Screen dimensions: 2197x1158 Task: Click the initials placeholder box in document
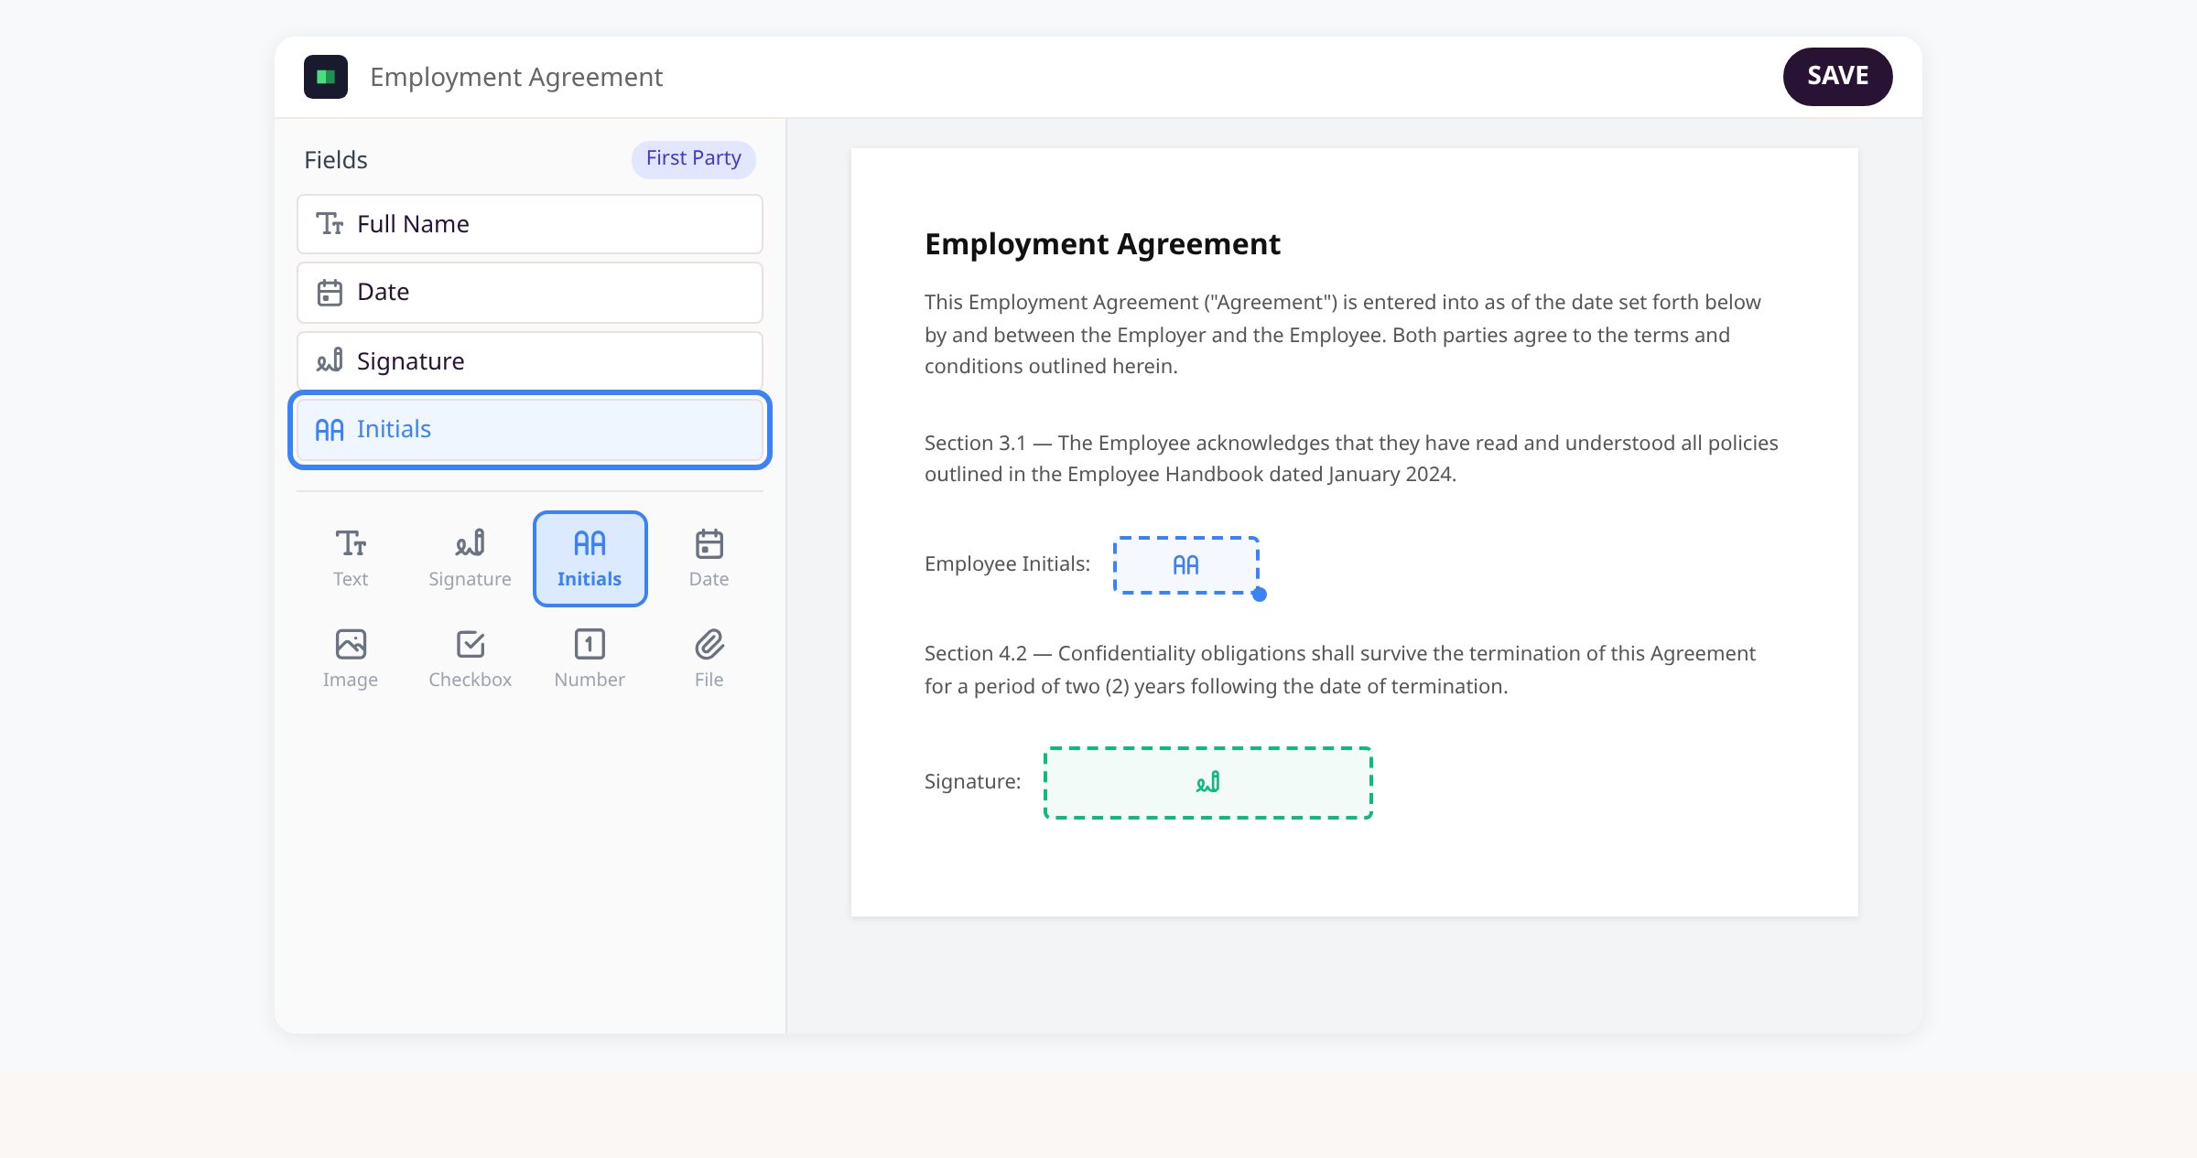pos(1185,565)
